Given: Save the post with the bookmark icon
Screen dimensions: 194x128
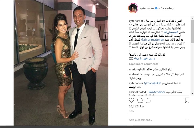Looking at the screenshot, I should coord(187,100).
